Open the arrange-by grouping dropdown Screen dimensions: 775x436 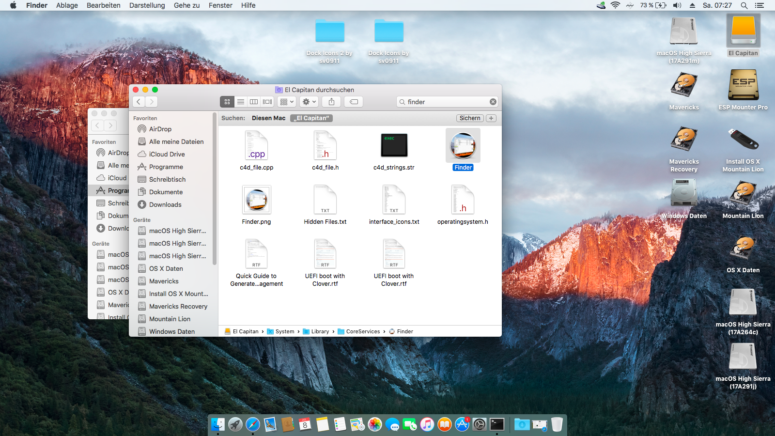coord(287,102)
